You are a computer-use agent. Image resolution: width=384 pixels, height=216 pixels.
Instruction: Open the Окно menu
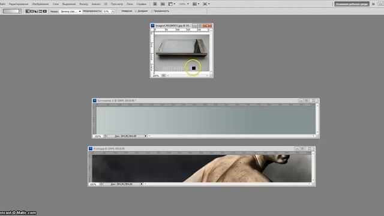pyautogui.click(x=130, y=4)
